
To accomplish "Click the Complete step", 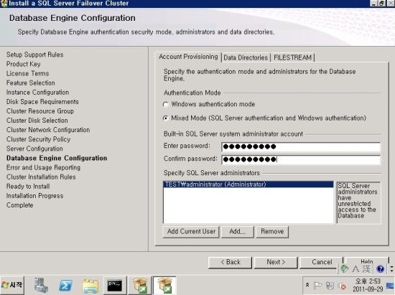I will tap(19, 205).
